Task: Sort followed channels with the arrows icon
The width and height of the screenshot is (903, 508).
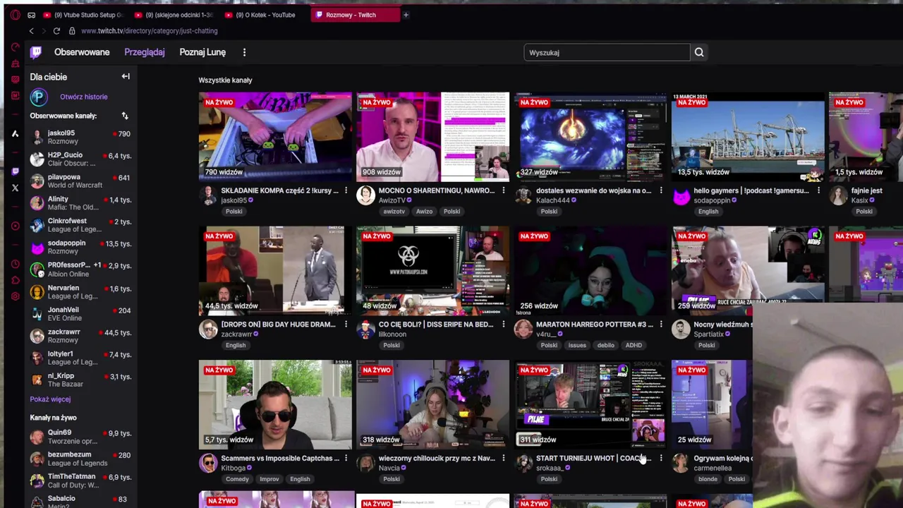Action: tap(125, 116)
